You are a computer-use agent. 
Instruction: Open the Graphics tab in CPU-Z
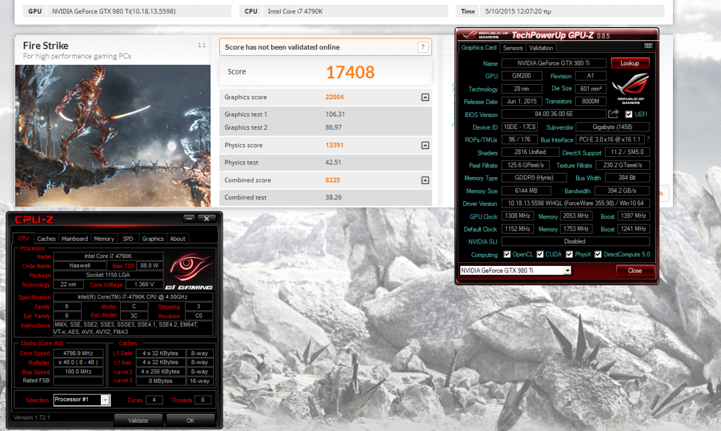click(x=153, y=238)
